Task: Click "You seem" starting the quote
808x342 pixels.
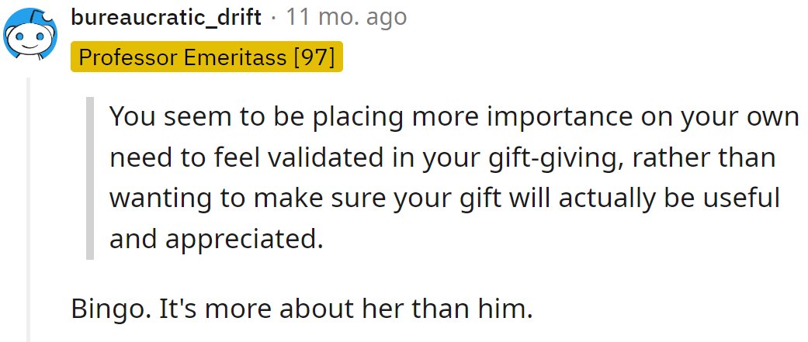Action: pos(161,117)
